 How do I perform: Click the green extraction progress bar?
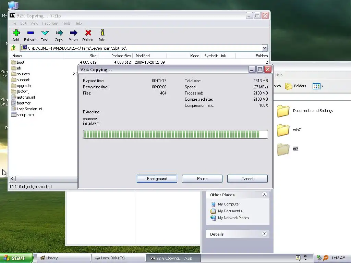[x=175, y=134]
